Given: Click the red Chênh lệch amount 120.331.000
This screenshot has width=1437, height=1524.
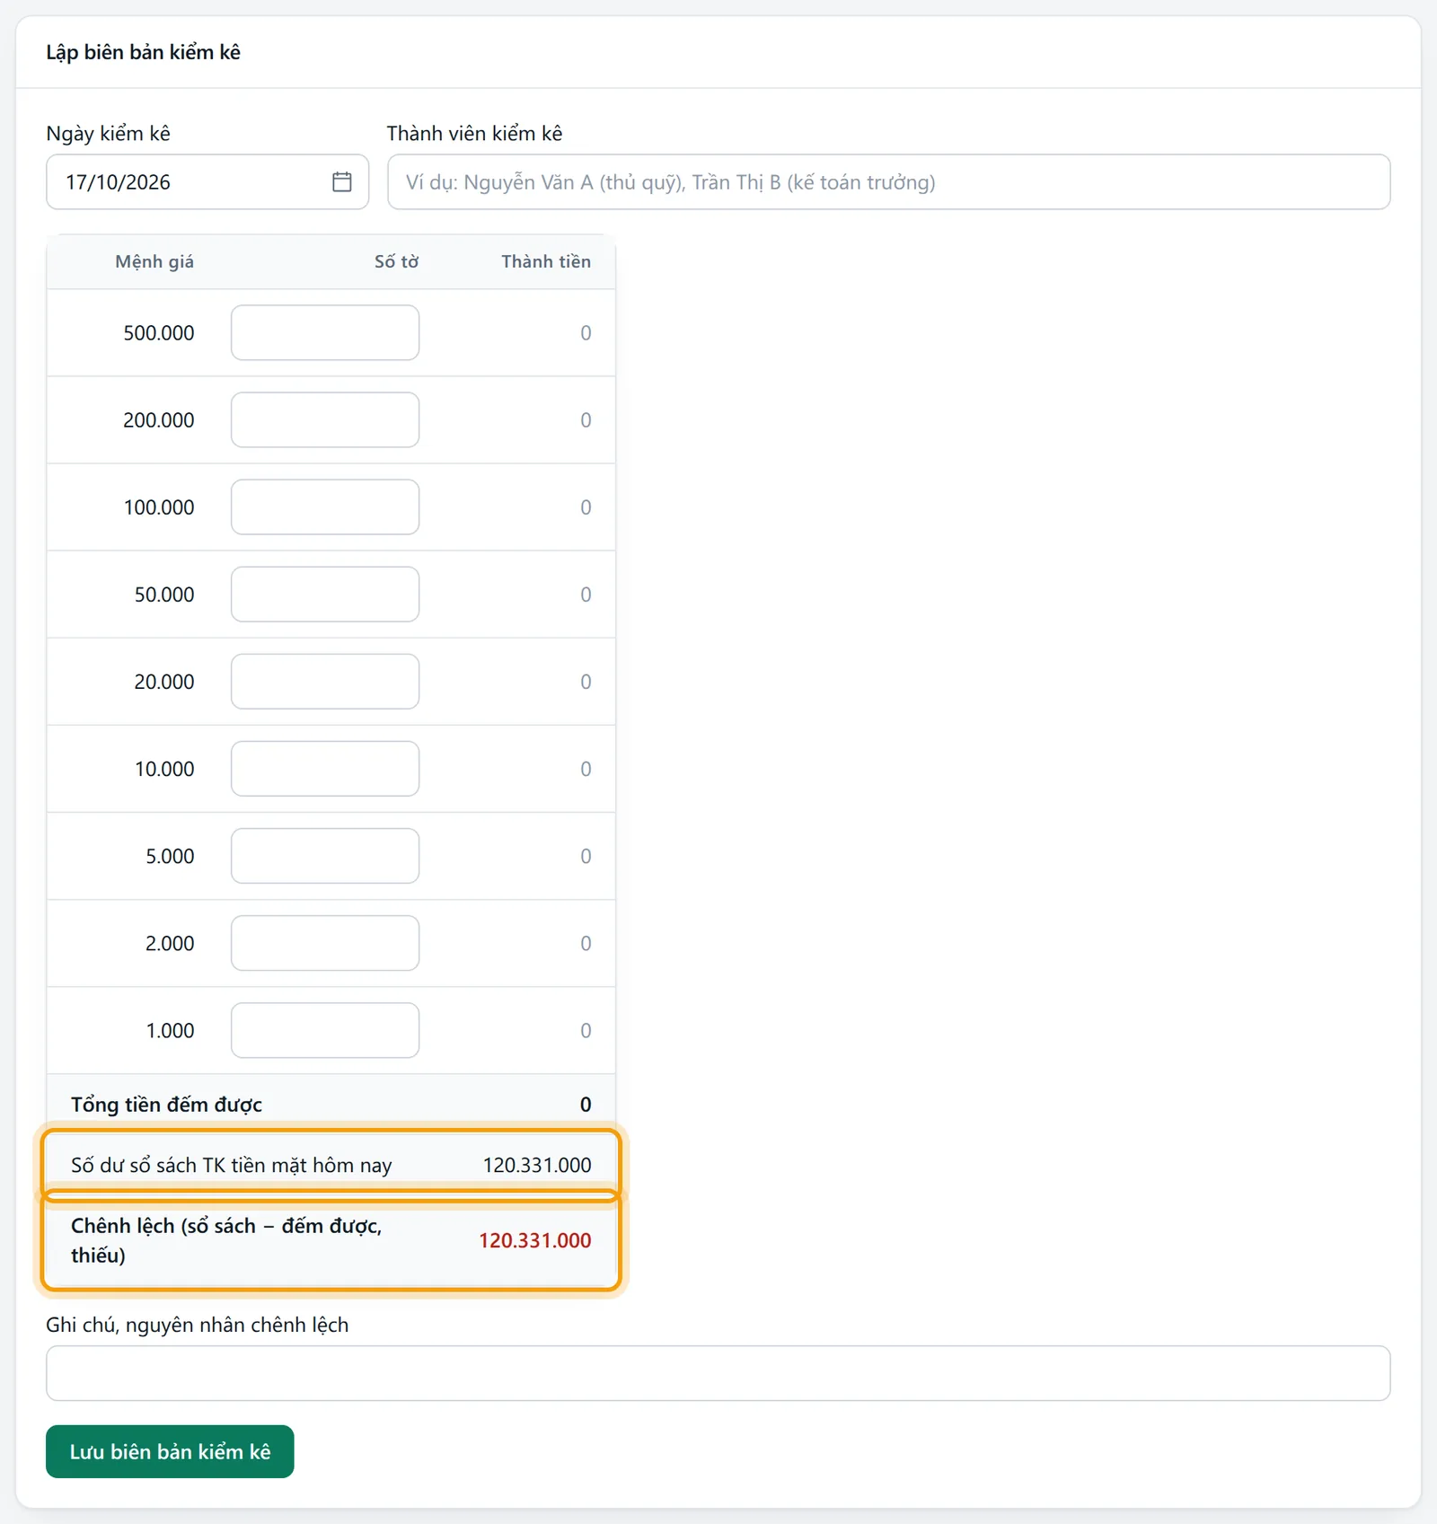Looking at the screenshot, I should 535,1240.
